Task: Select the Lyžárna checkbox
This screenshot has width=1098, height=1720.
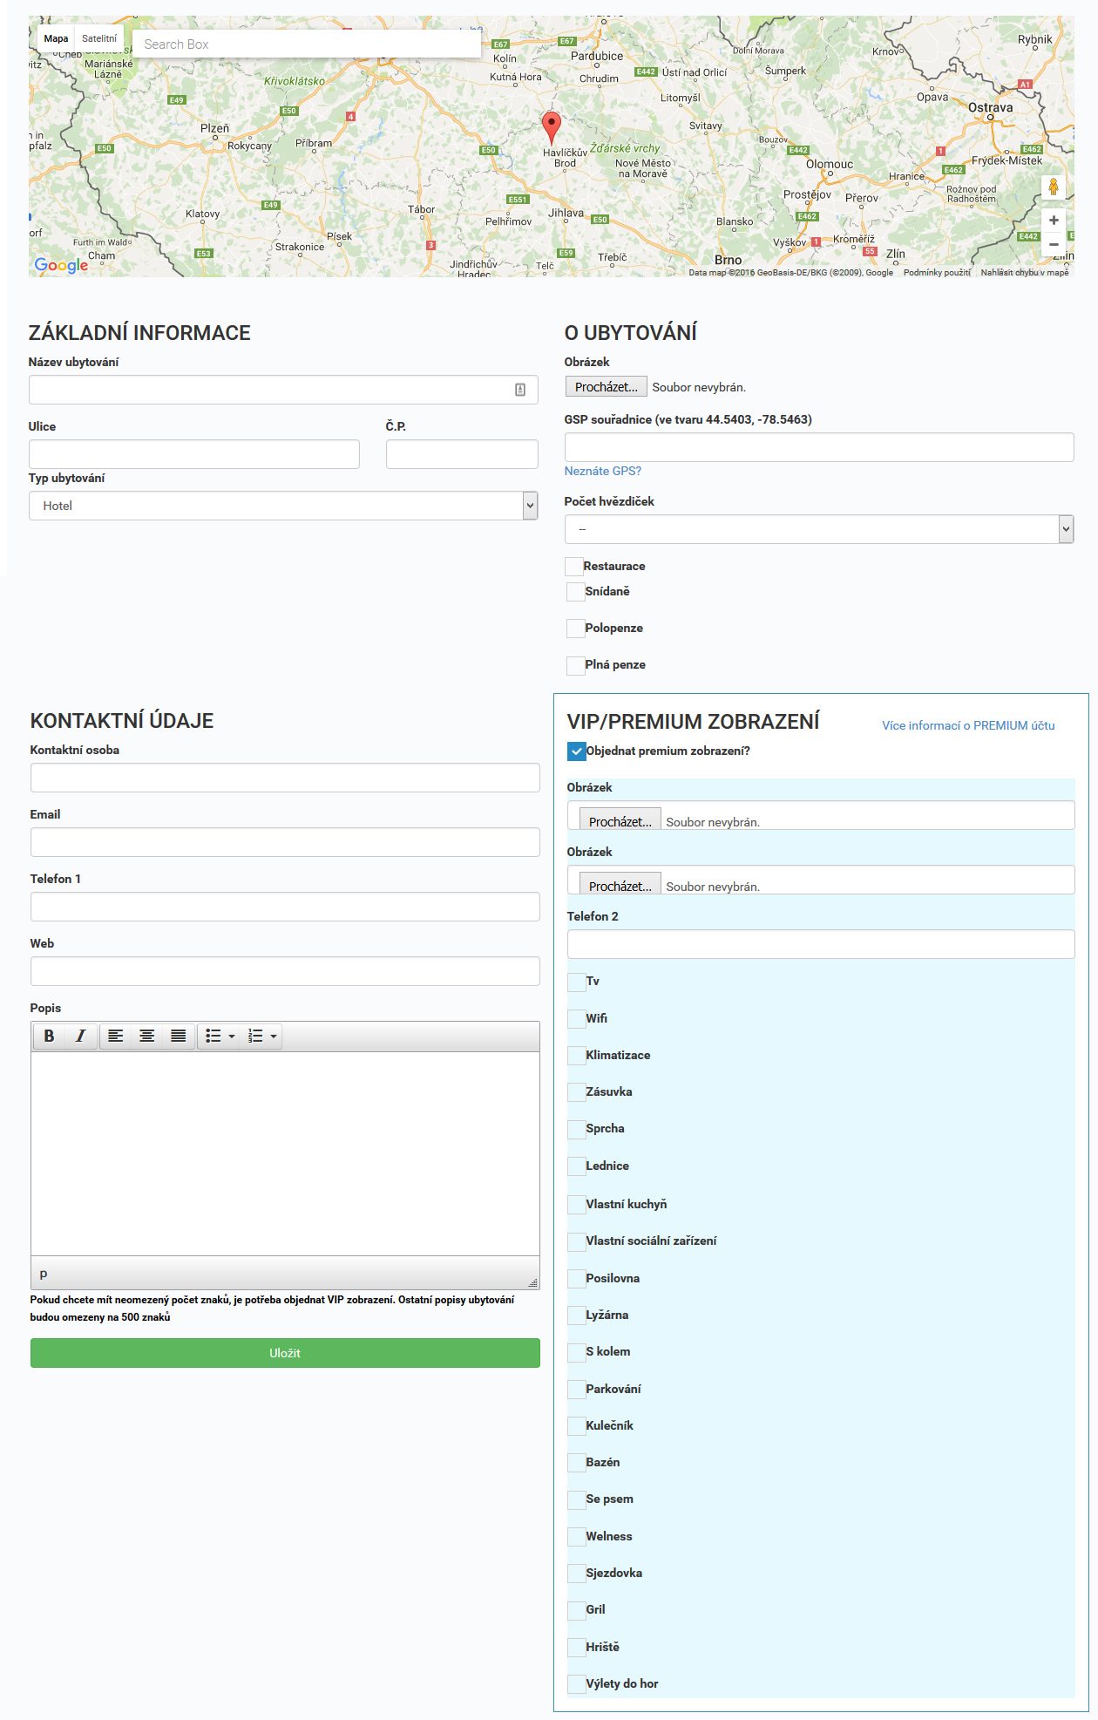Action: click(x=576, y=1315)
